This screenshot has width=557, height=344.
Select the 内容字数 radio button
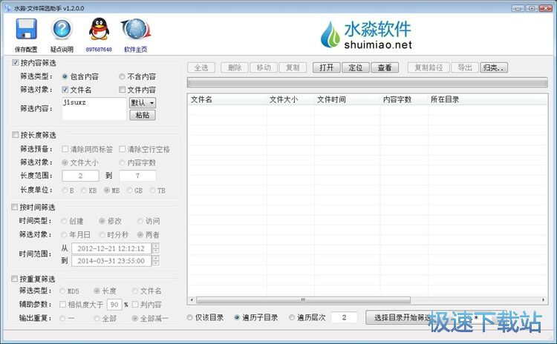click(122, 162)
